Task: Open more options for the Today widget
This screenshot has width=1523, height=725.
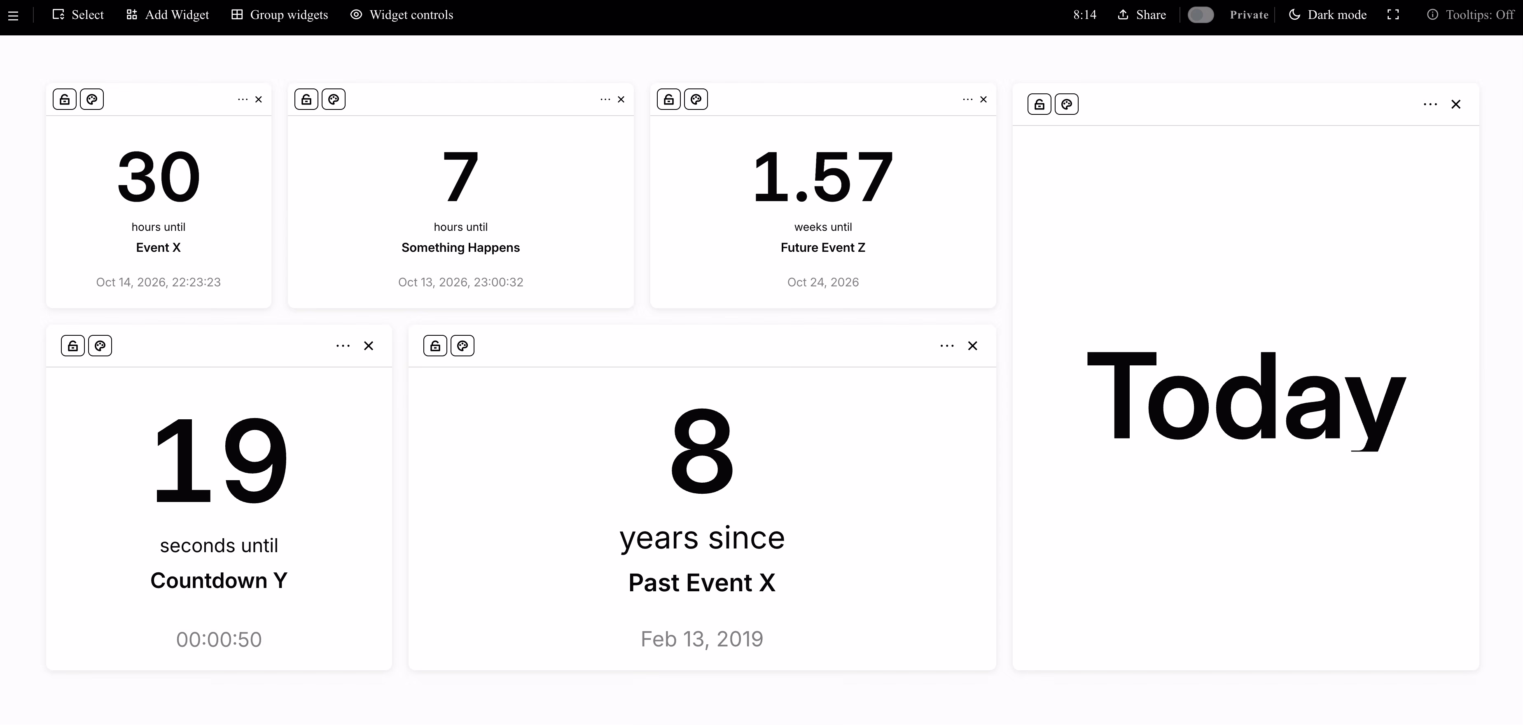Action: click(1430, 104)
